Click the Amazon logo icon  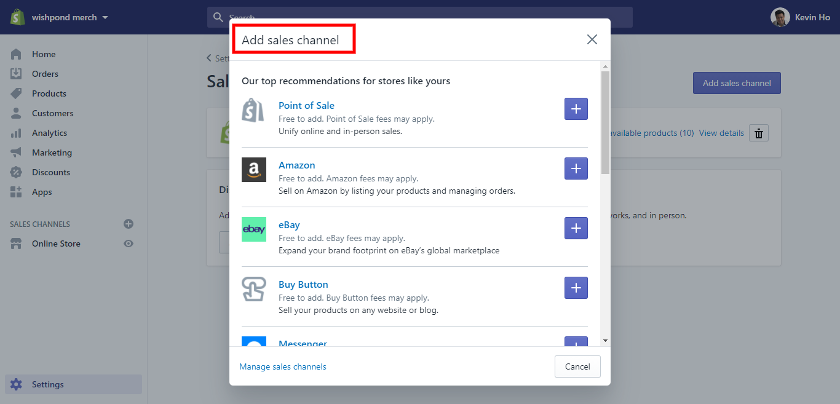[x=254, y=170]
